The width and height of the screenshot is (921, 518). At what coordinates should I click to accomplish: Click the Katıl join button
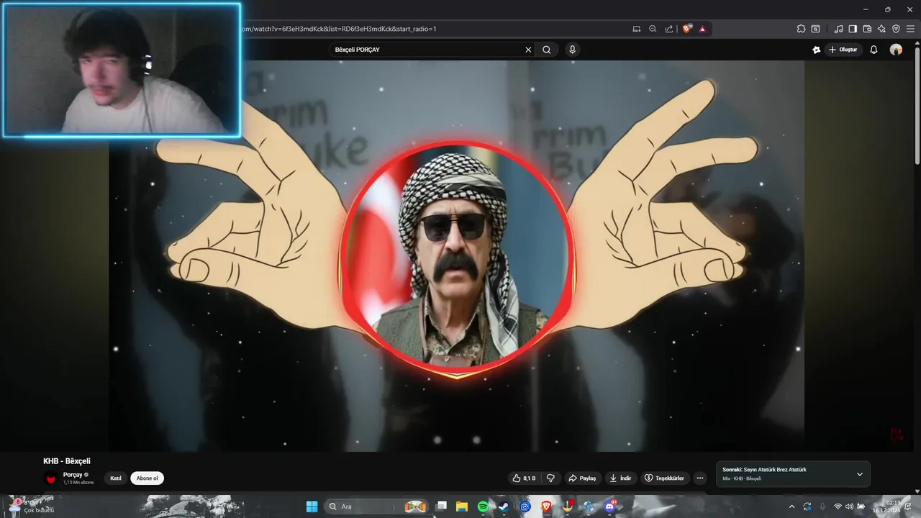click(x=116, y=478)
